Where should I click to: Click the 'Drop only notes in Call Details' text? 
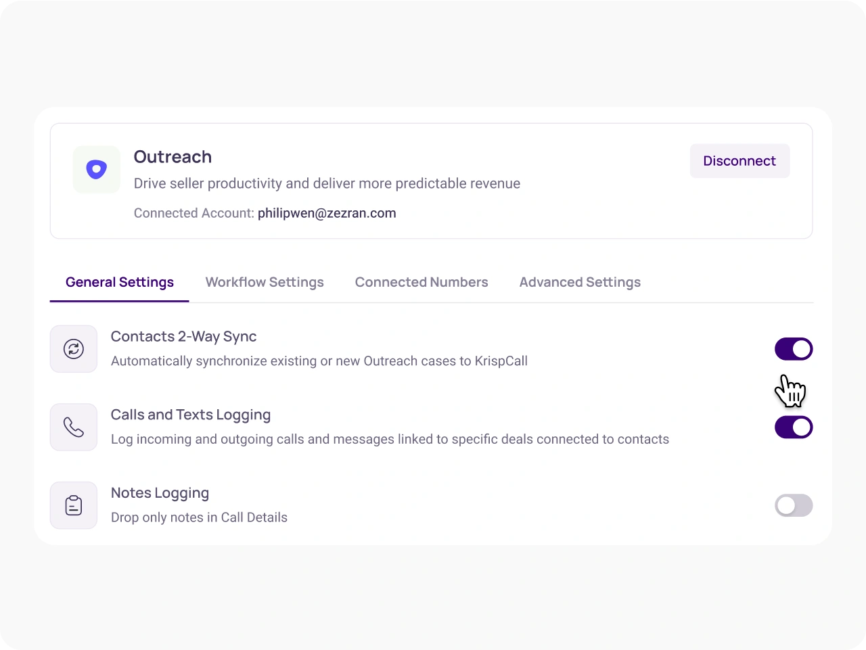[x=199, y=517]
